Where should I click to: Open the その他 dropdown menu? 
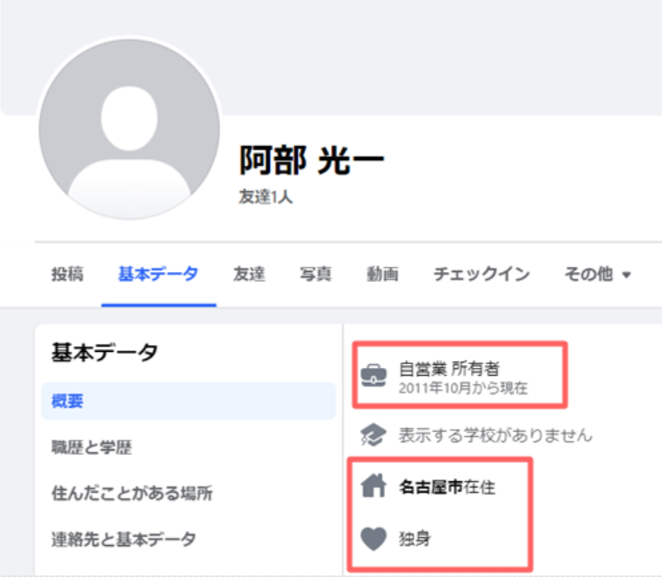tap(598, 274)
